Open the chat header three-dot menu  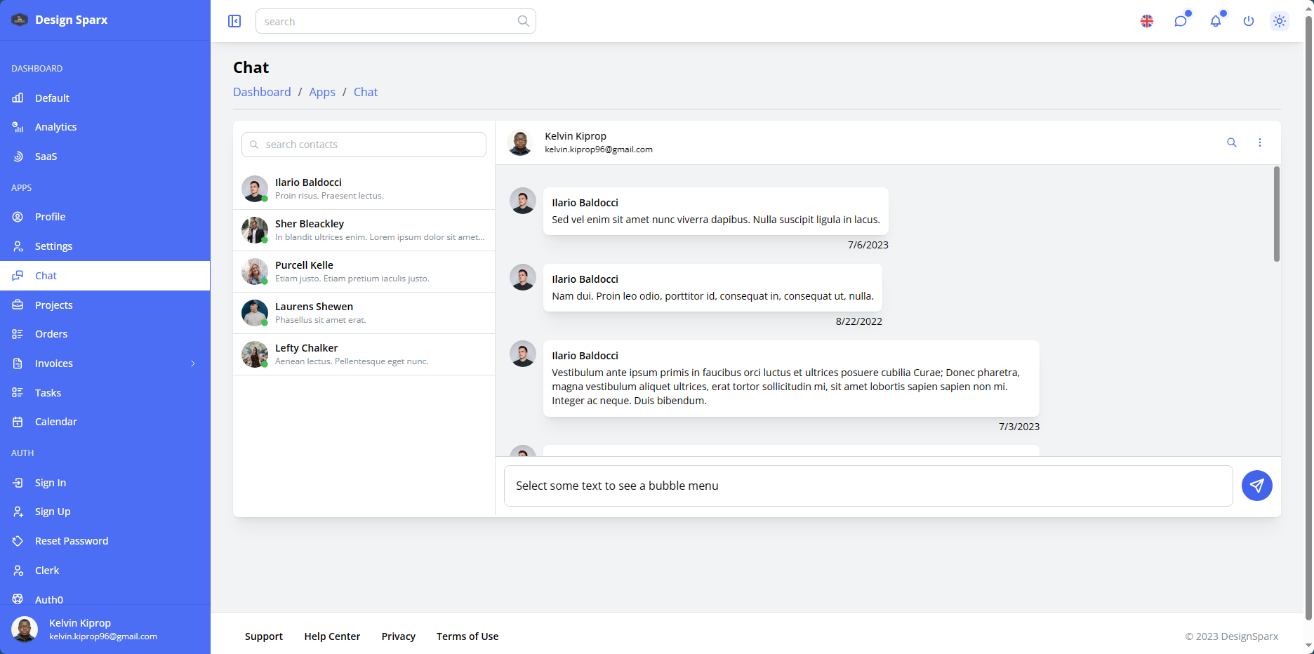coord(1259,142)
